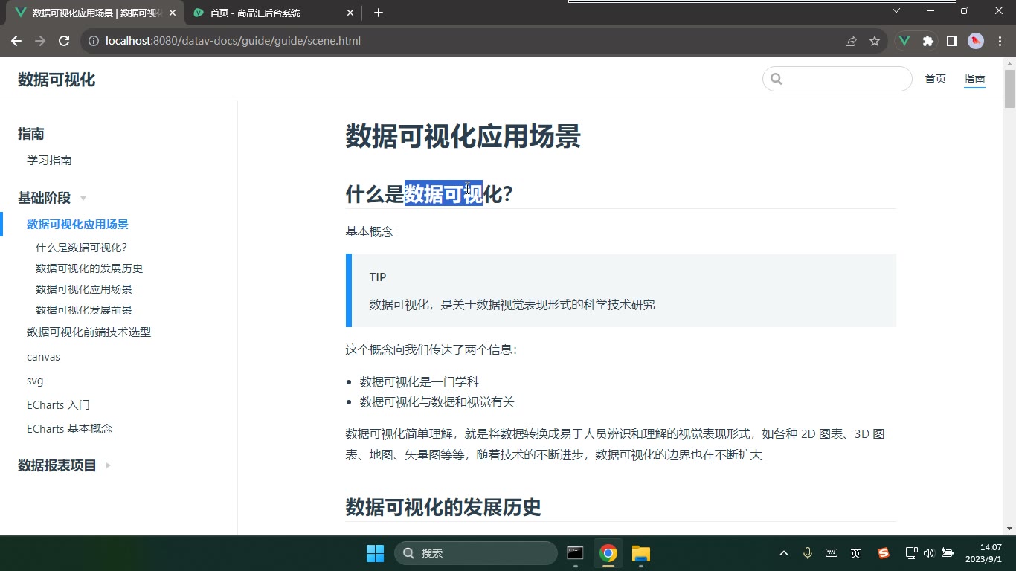Open the battery status tray icon
This screenshot has height=571, width=1016.
pyautogui.click(x=948, y=553)
